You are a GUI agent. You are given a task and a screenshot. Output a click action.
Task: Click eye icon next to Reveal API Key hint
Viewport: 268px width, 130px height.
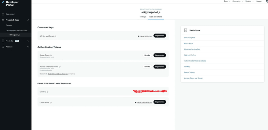(139, 36)
